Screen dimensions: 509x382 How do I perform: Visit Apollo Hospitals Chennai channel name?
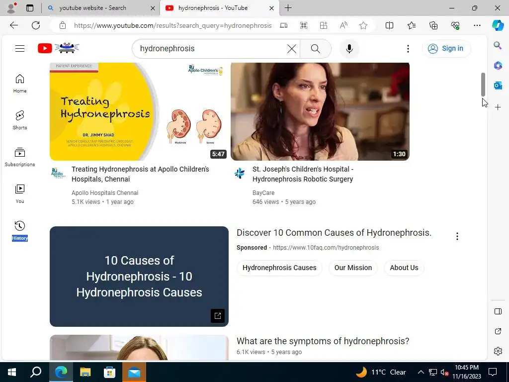tap(105, 192)
